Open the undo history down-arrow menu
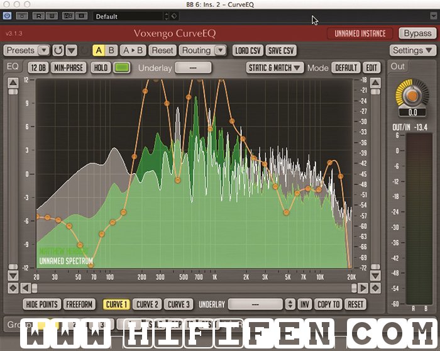Viewport: 440px width, 351px height. click(x=72, y=50)
